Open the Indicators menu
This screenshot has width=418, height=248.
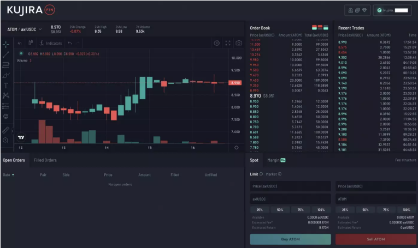tap(51, 43)
